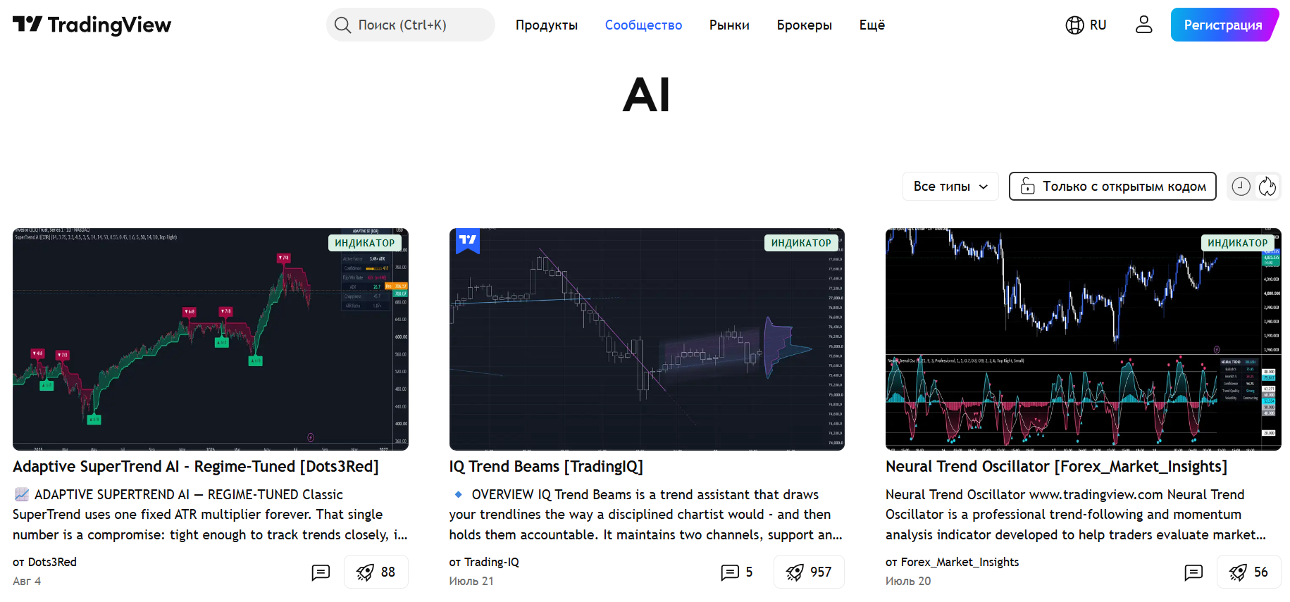Open comments on Adaptive SuperTrend AI

click(x=321, y=572)
